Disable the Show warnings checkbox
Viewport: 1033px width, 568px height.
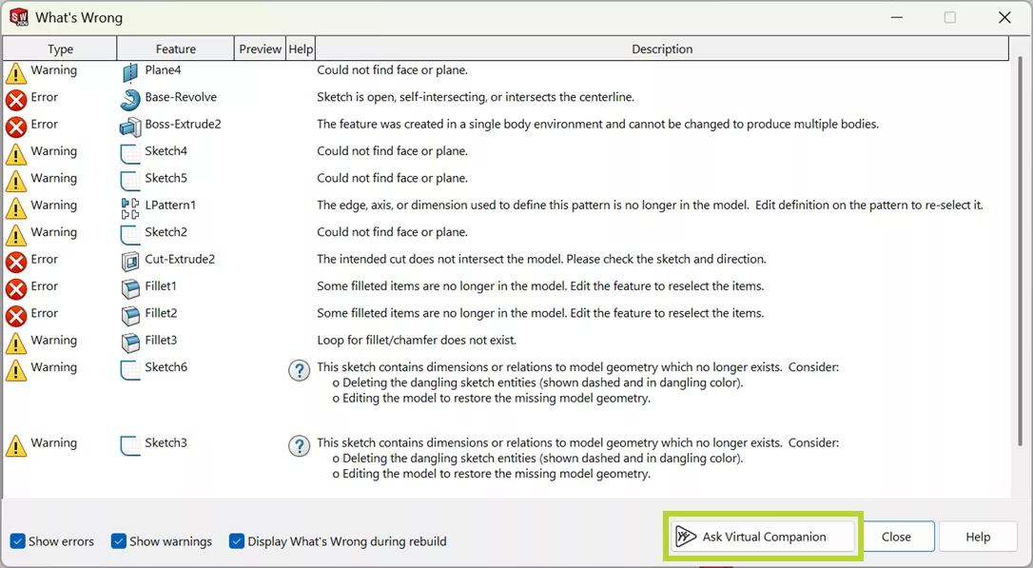point(118,541)
